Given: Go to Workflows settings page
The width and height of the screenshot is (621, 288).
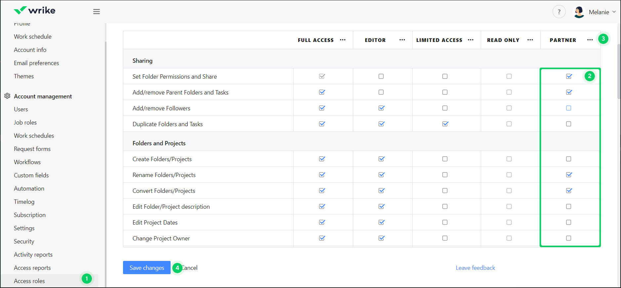Looking at the screenshot, I should point(27,162).
